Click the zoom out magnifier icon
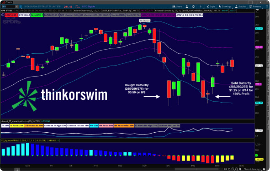 [237, 169]
